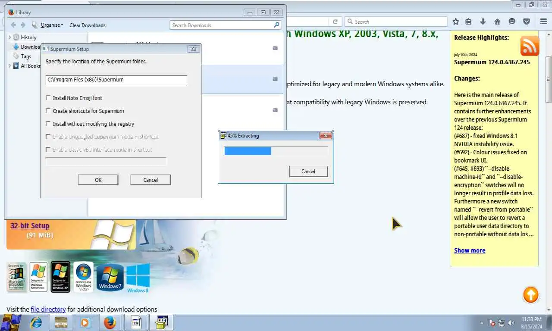Switch to Firefox on the taskbar
This screenshot has height=331, width=552.
point(110,322)
